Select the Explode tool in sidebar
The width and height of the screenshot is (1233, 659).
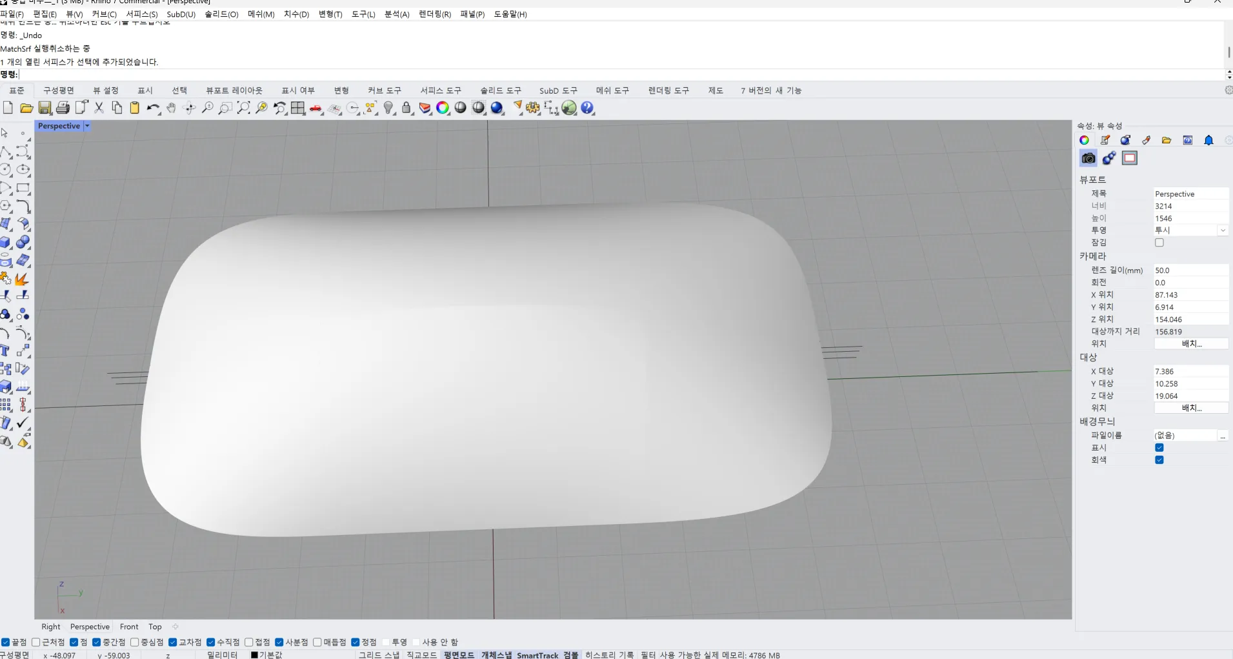23,279
